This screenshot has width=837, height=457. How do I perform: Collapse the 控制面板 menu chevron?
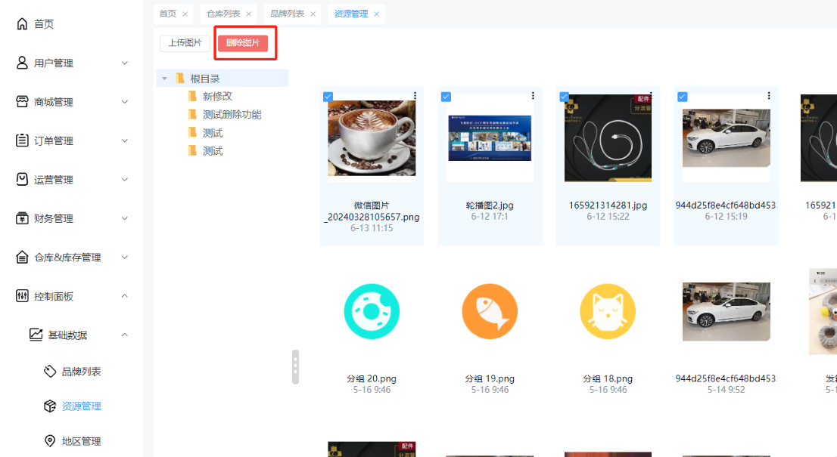pyautogui.click(x=124, y=296)
